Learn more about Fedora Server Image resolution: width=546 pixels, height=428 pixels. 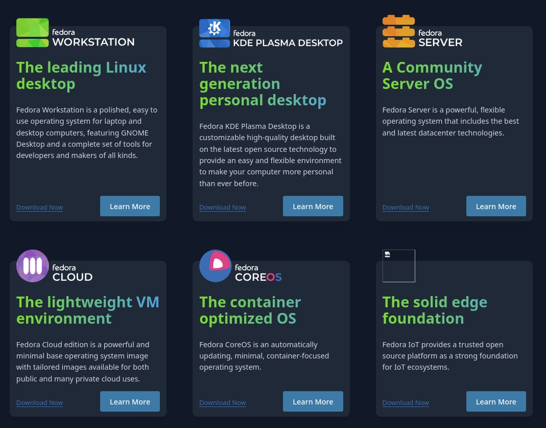point(496,206)
